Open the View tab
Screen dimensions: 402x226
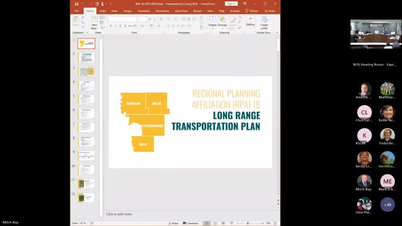[210, 11]
